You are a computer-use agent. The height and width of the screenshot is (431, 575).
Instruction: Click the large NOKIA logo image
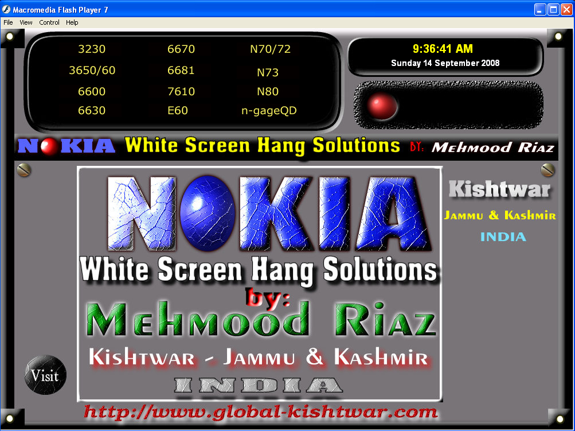pos(269,213)
